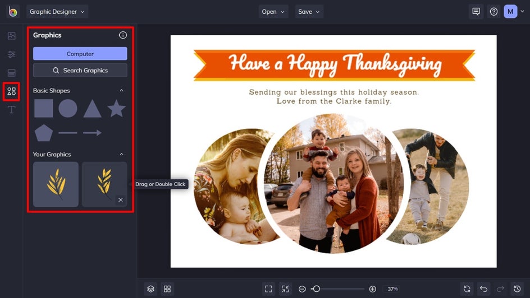Open the help question mark icon
The width and height of the screenshot is (530, 298).
494,12
